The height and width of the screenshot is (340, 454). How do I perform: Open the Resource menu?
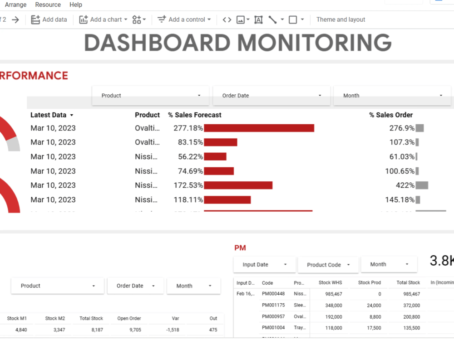point(48,5)
